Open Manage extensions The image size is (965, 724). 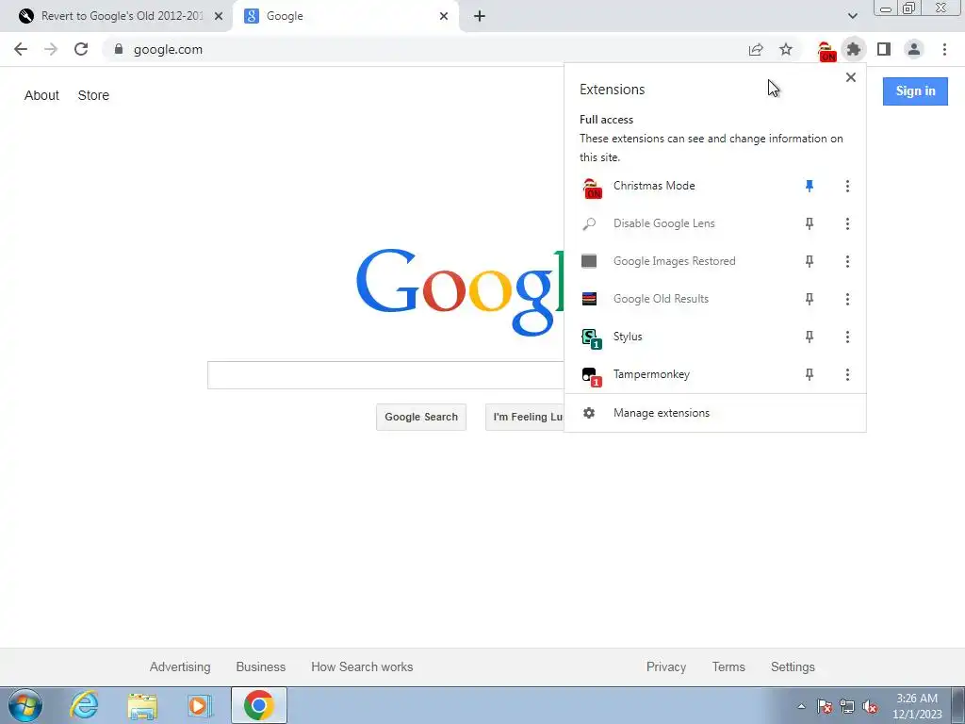715,413
